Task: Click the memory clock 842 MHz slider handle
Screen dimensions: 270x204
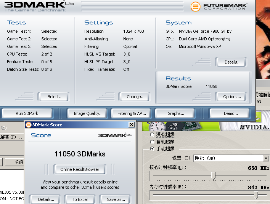Action: (256, 195)
